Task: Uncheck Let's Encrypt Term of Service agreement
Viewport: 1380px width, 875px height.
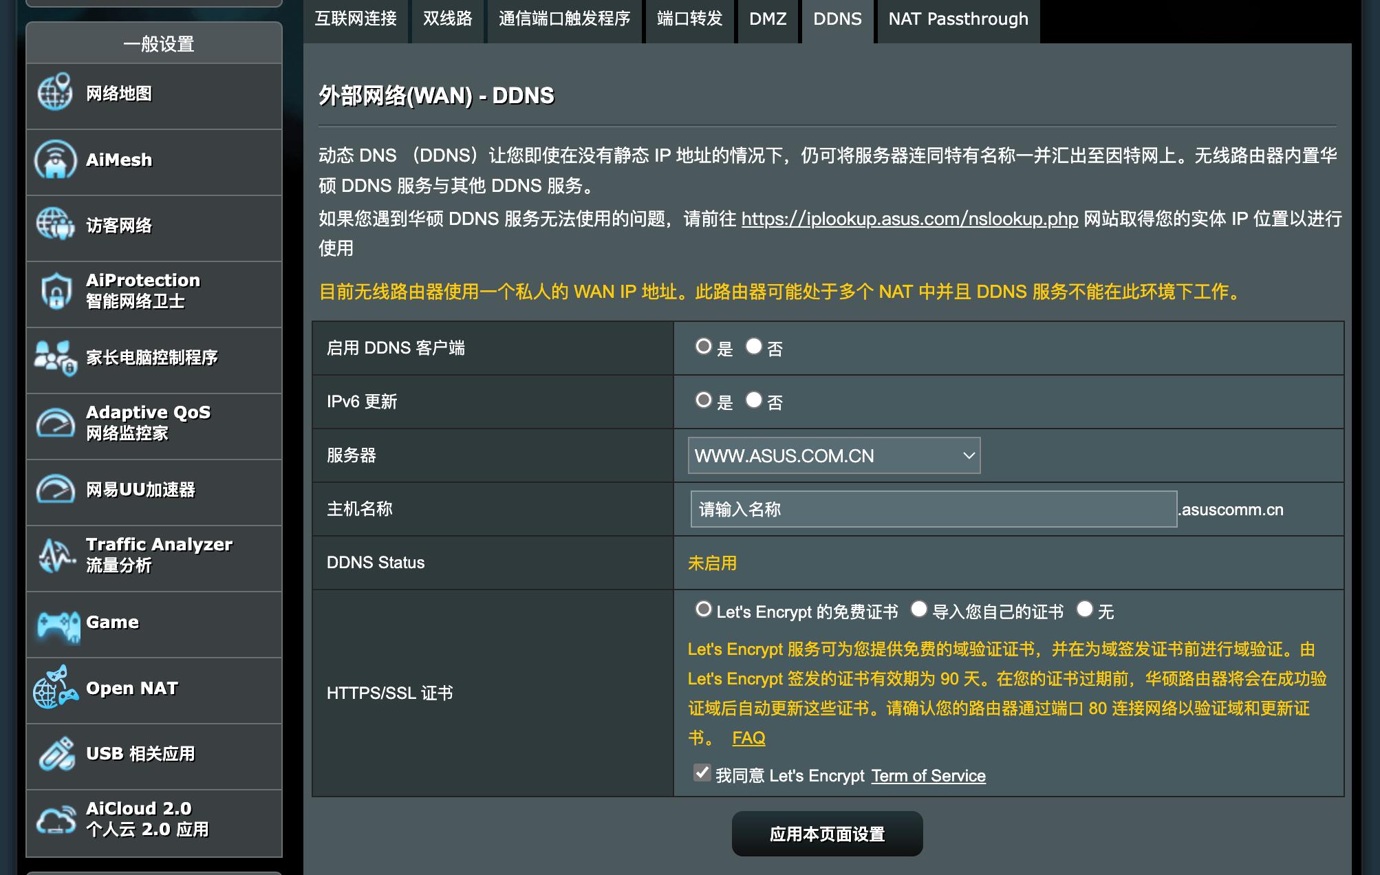Action: [702, 773]
